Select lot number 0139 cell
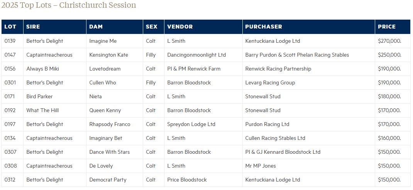 10,41
